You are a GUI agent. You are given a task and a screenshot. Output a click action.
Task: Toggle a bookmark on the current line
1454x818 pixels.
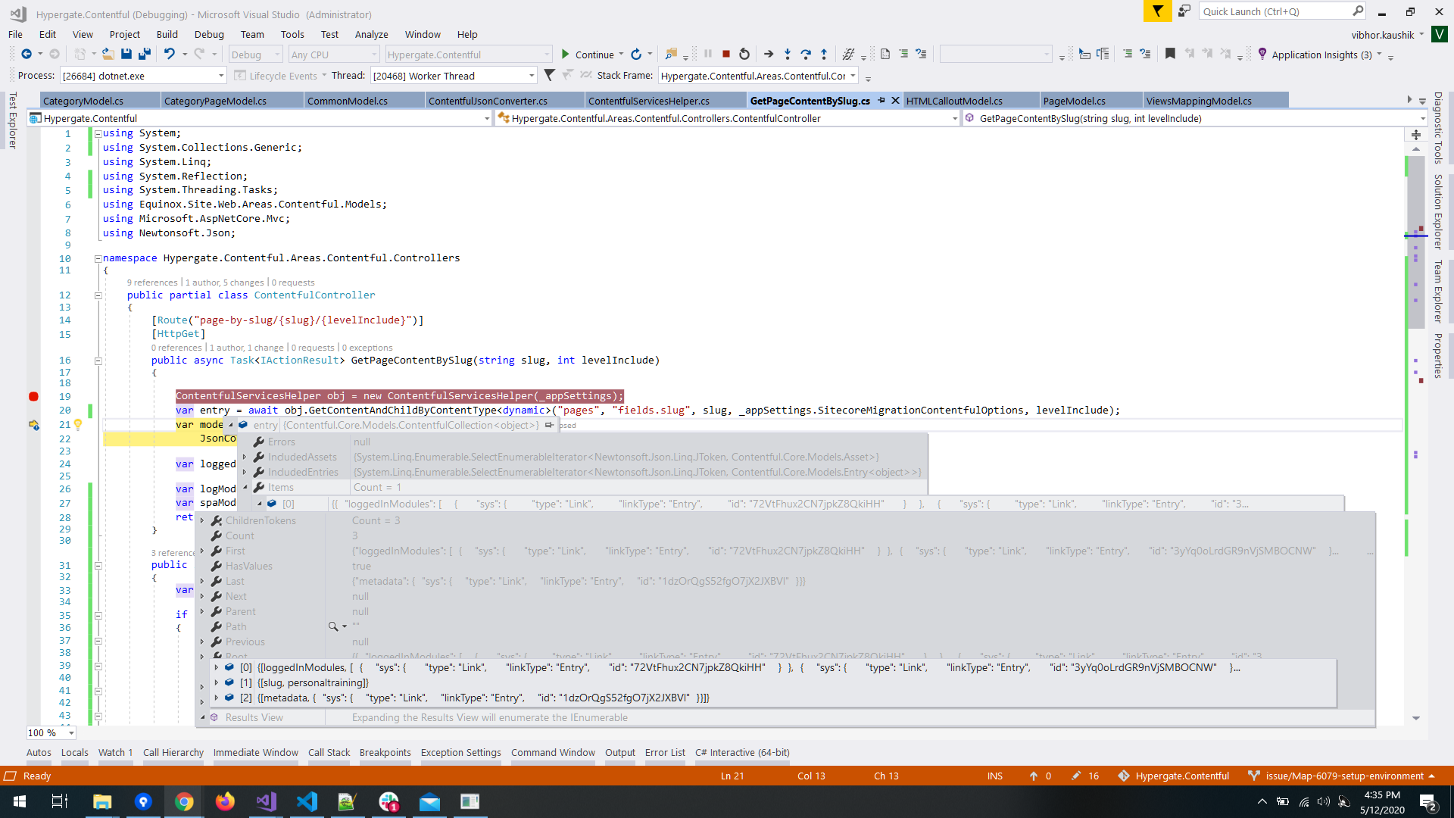(x=1169, y=54)
